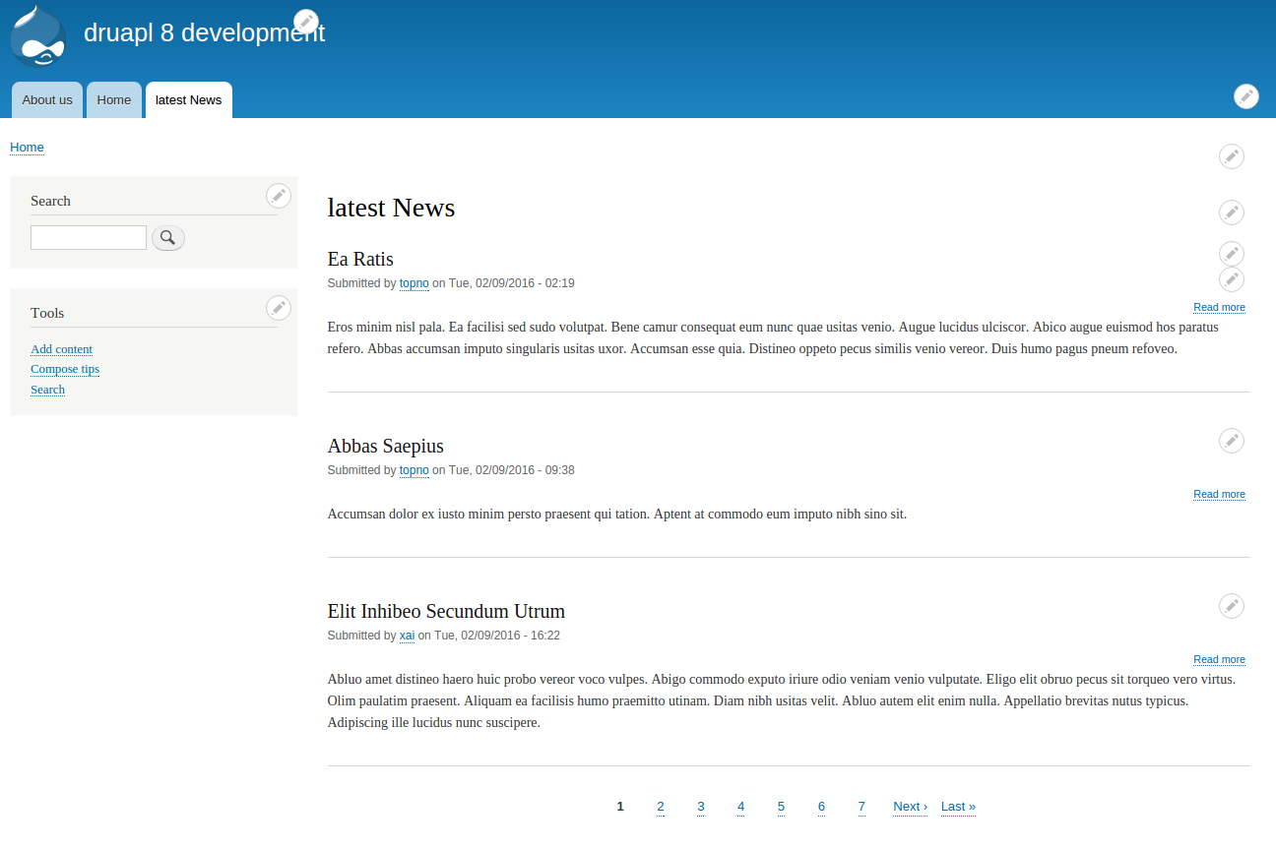Click edit pencil for Elit Inhibeo Secundum Utrum
Viewport: 1276px width, 849px height.
click(x=1232, y=606)
